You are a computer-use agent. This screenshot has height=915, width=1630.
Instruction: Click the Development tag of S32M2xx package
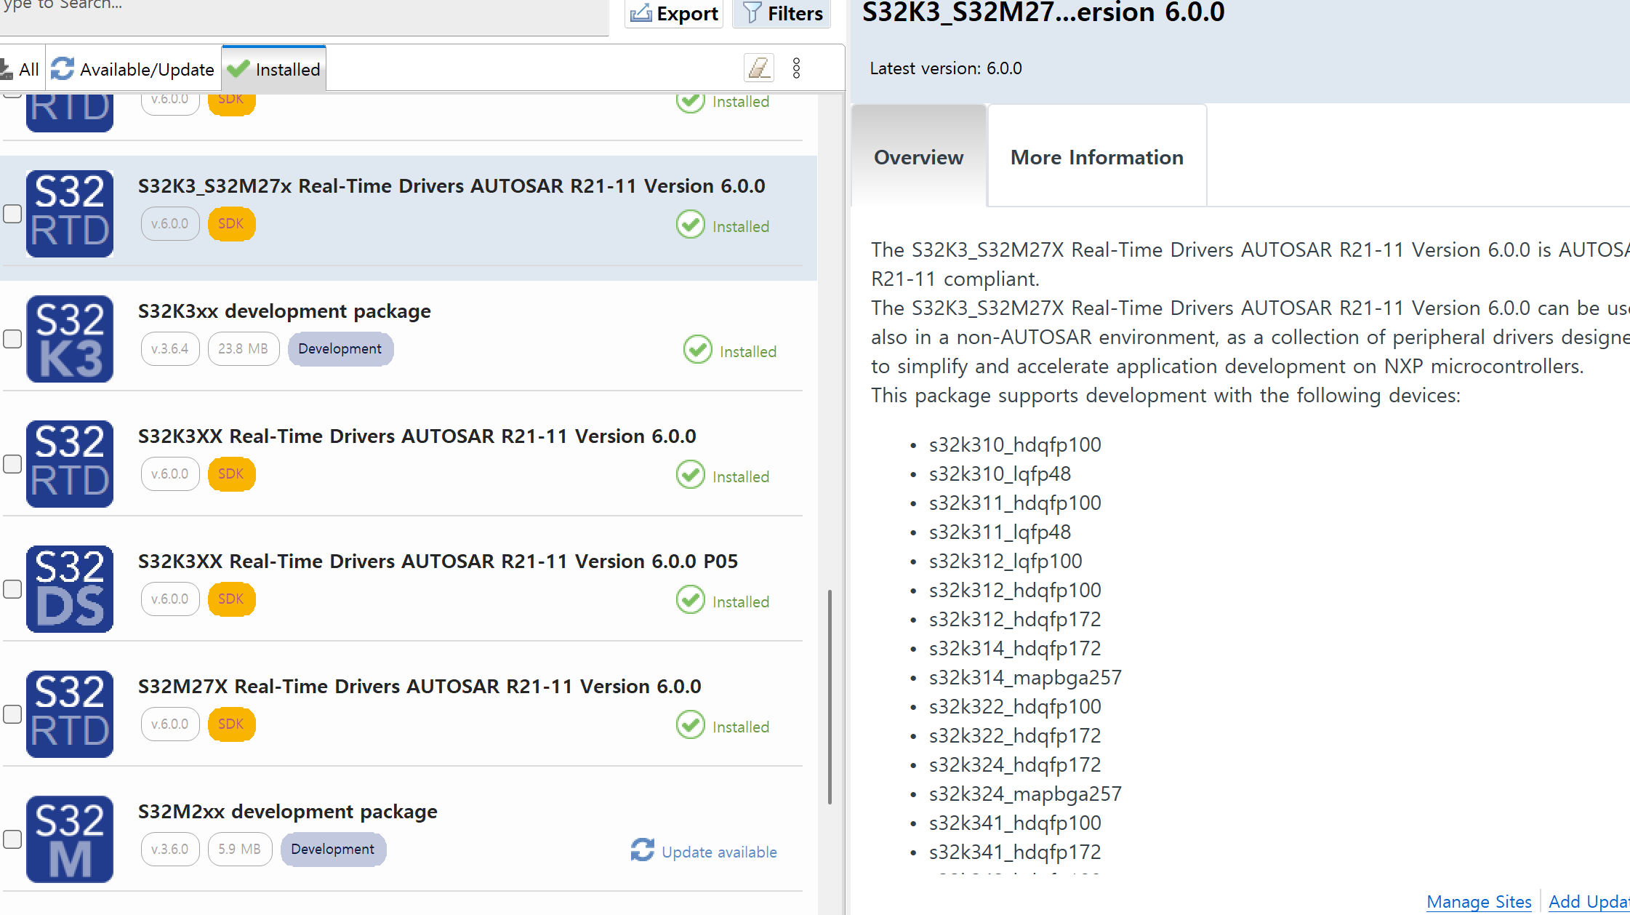point(333,850)
